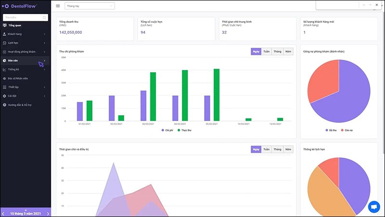
Task: Switch Thu chi chart to Tuần tab
Action: click(267, 52)
